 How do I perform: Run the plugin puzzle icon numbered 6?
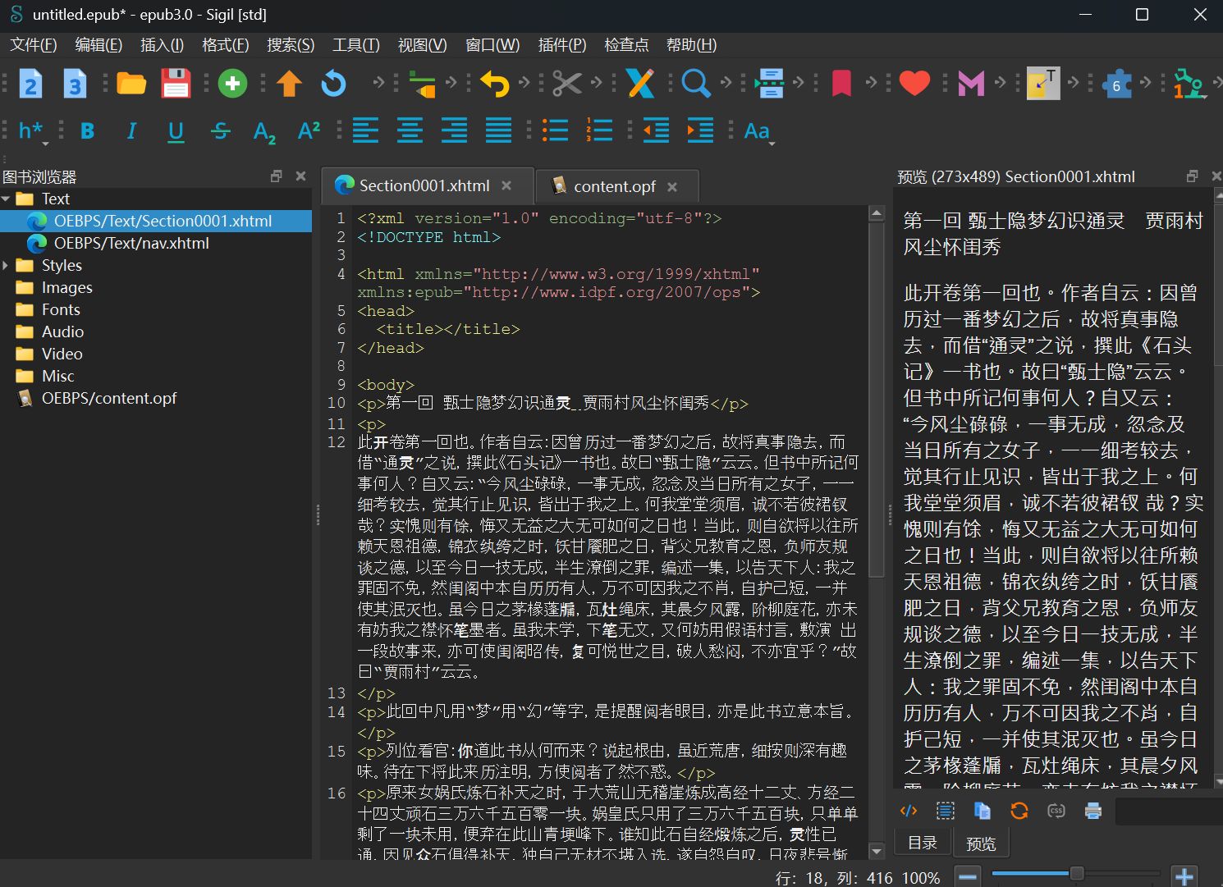pos(1116,84)
